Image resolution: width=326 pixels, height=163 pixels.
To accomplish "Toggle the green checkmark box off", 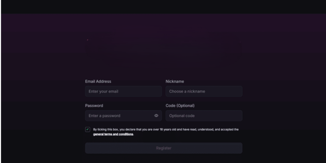I will point(87,130).
